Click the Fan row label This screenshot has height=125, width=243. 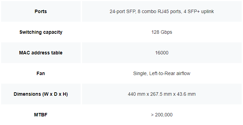(41, 73)
